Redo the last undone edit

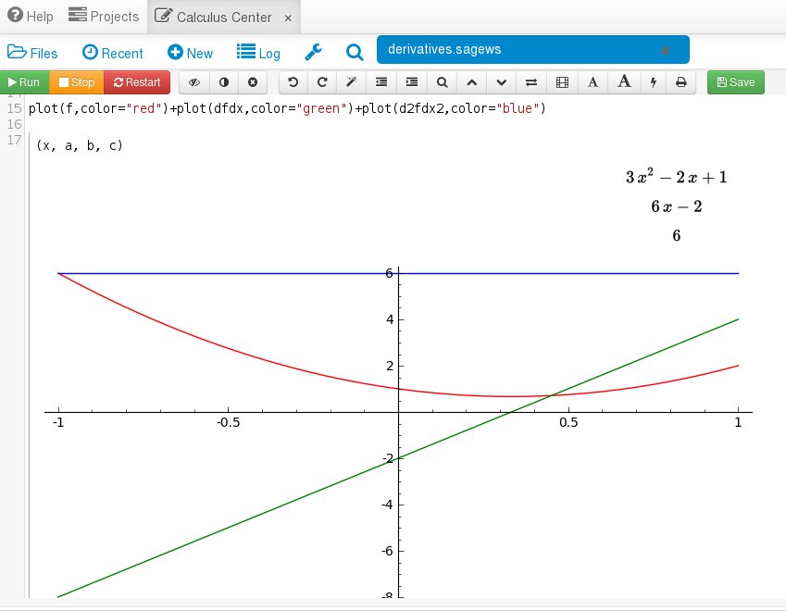click(x=322, y=82)
